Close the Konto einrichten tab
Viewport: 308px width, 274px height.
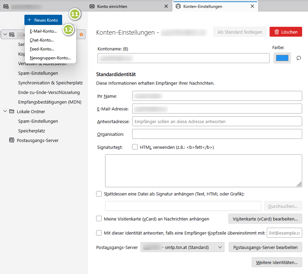166,6
